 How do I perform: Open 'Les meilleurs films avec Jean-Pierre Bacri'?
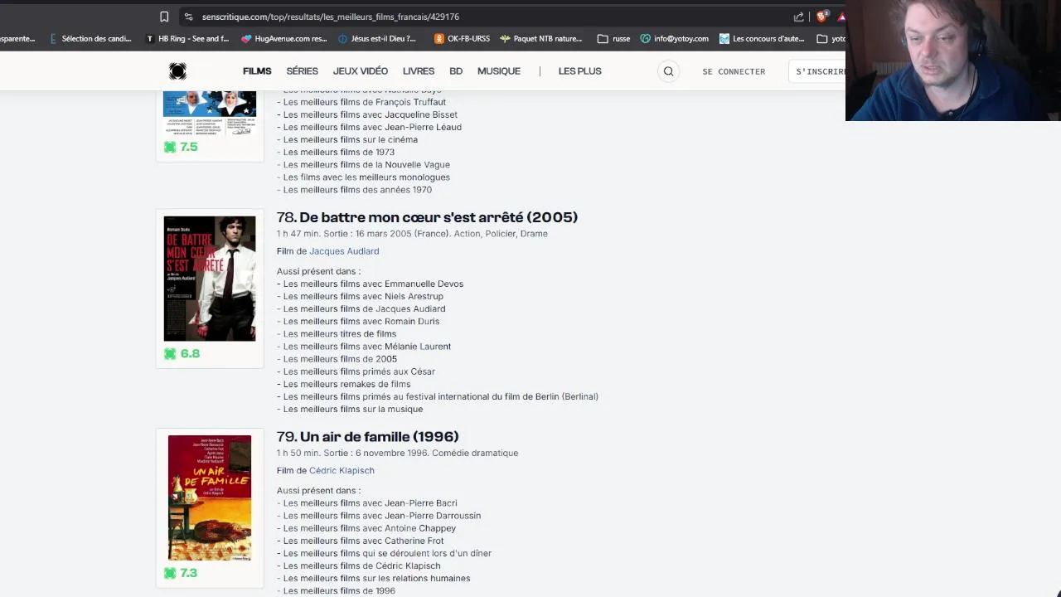coord(370,503)
